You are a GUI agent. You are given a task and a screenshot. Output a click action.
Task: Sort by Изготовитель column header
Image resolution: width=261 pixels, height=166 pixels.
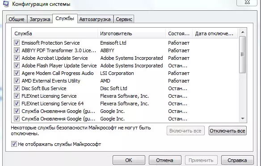coord(131,33)
